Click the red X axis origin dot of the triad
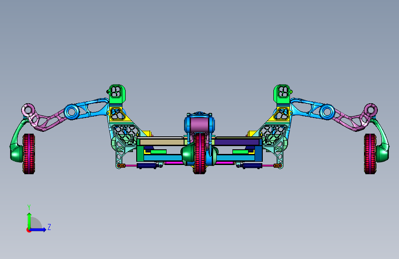399x259 pixels. coord(29,230)
